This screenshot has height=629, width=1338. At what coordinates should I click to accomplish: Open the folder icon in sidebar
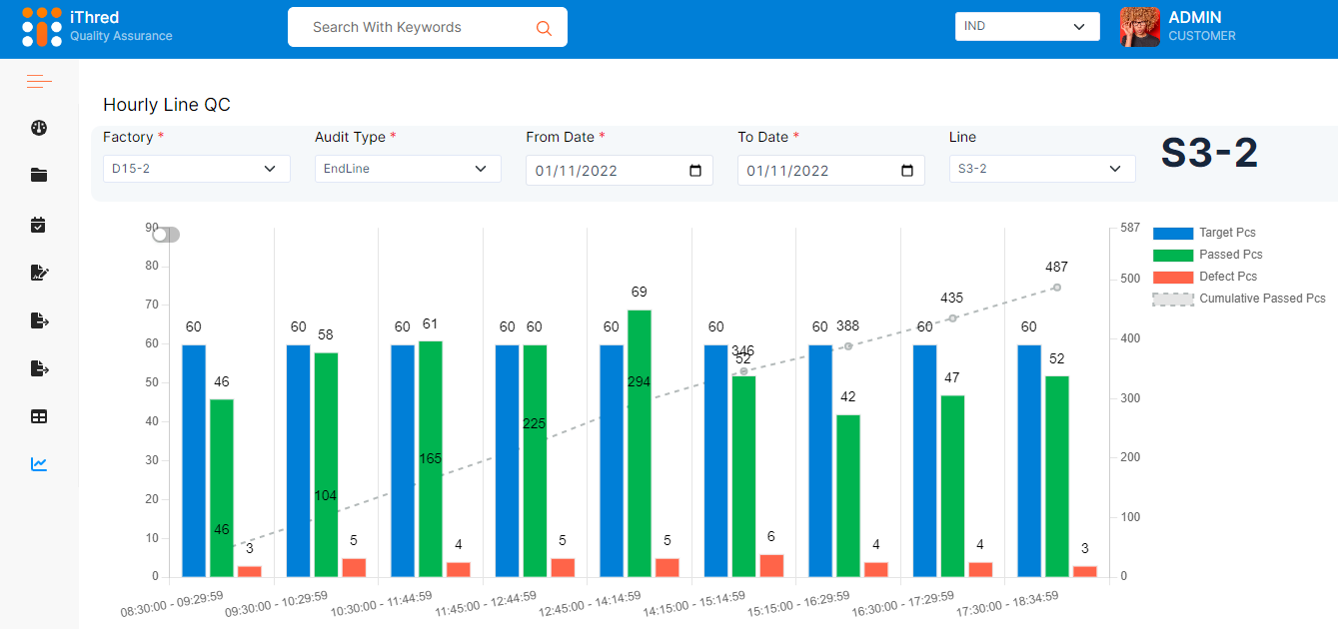[39, 176]
